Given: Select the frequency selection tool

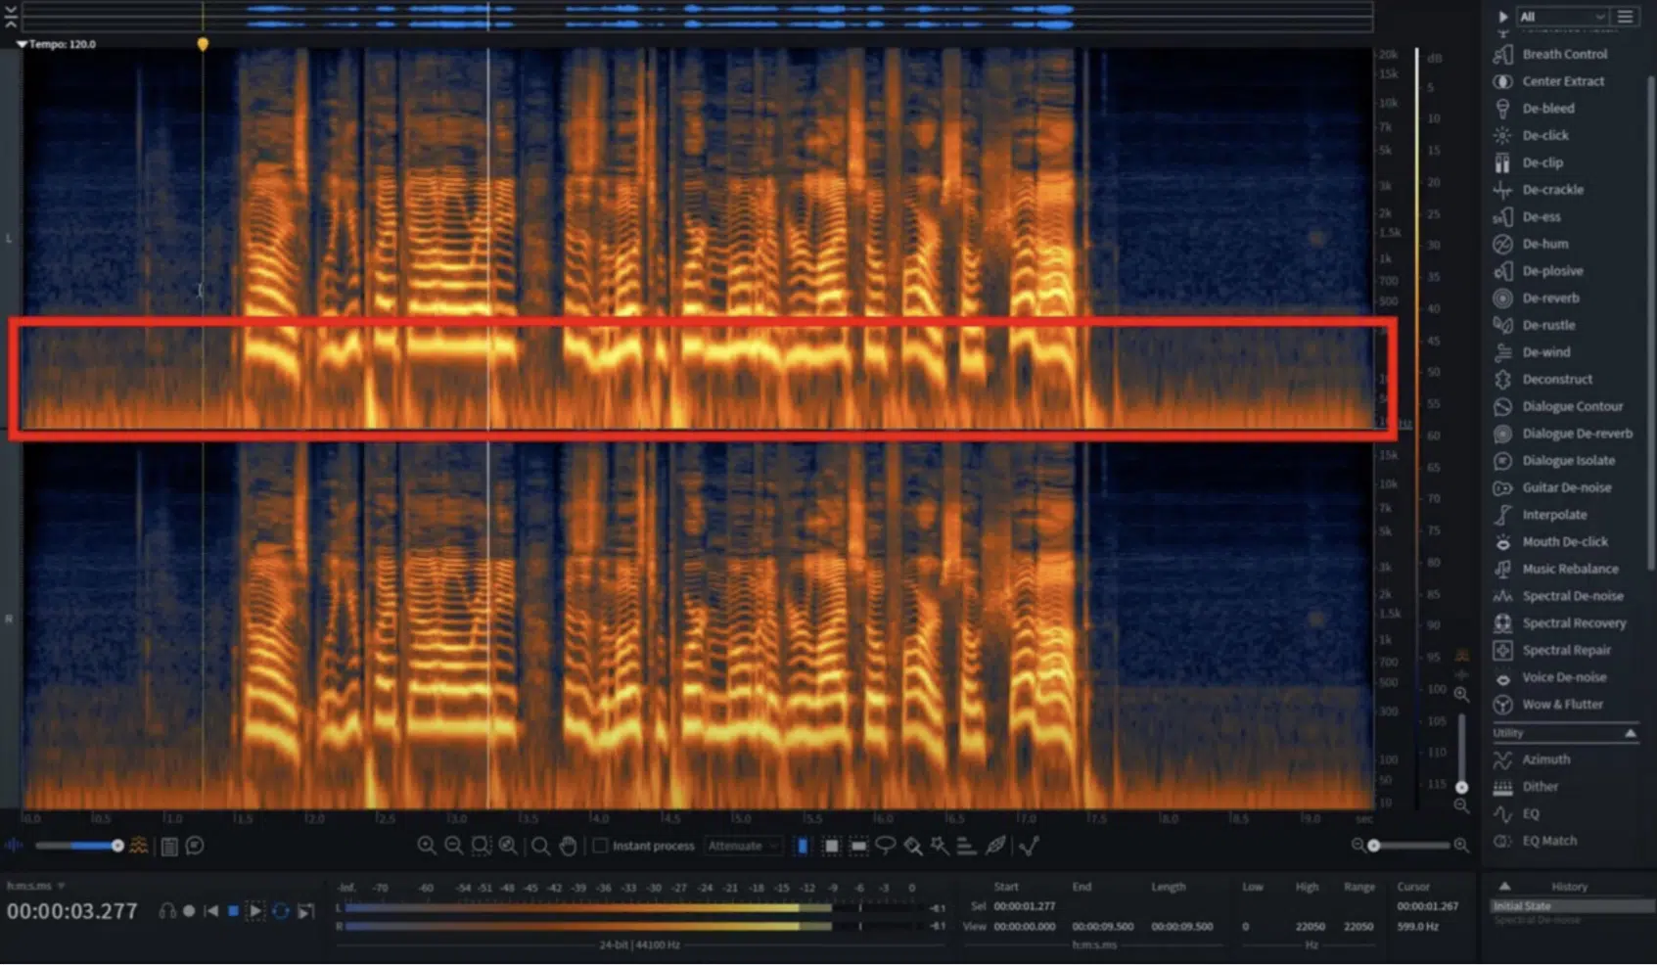Looking at the screenshot, I should [x=858, y=846].
